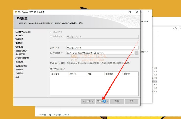Select 功能选择 step in sidebar
This screenshot has width=181, height=119.
pos(19,39)
